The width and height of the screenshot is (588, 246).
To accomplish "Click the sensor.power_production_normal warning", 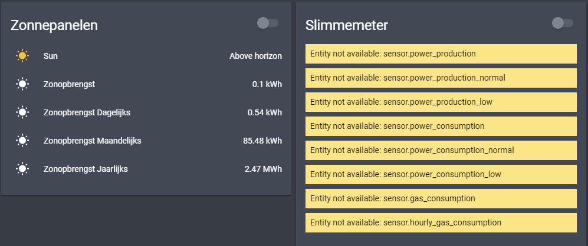I will tap(441, 78).
